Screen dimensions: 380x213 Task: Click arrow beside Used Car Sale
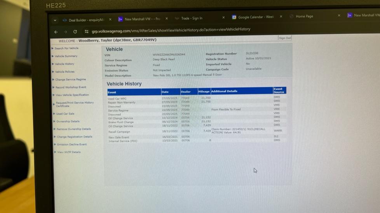[x=54, y=114]
